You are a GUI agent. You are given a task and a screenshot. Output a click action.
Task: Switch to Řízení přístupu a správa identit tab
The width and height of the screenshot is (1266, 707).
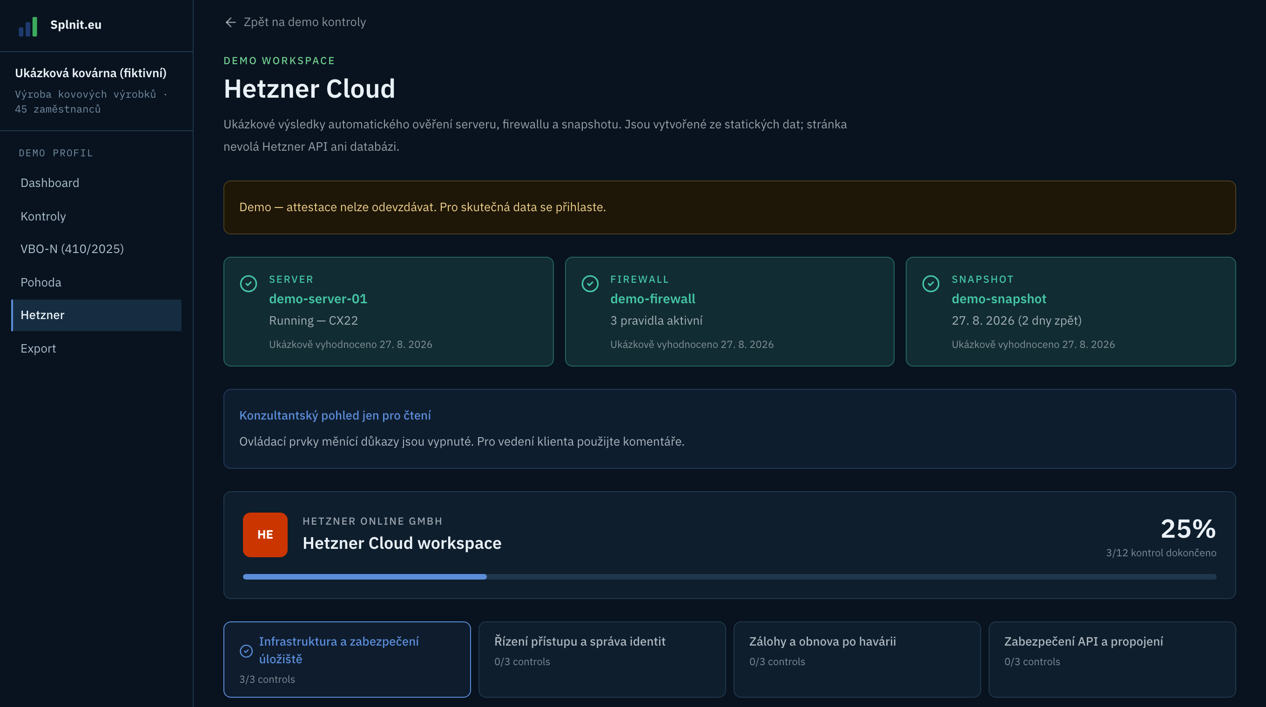pos(602,660)
